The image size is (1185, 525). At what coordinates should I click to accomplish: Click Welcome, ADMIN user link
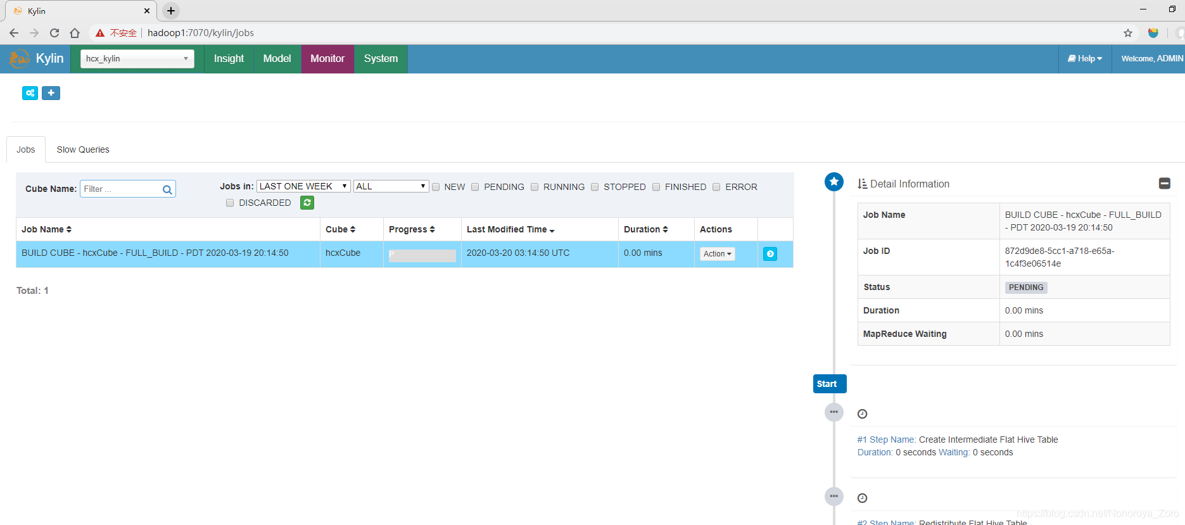pos(1152,59)
